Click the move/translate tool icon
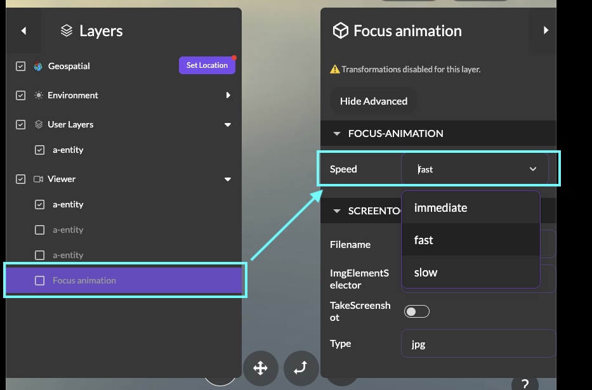Viewport: 592px width, 390px height. coord(260,368)
